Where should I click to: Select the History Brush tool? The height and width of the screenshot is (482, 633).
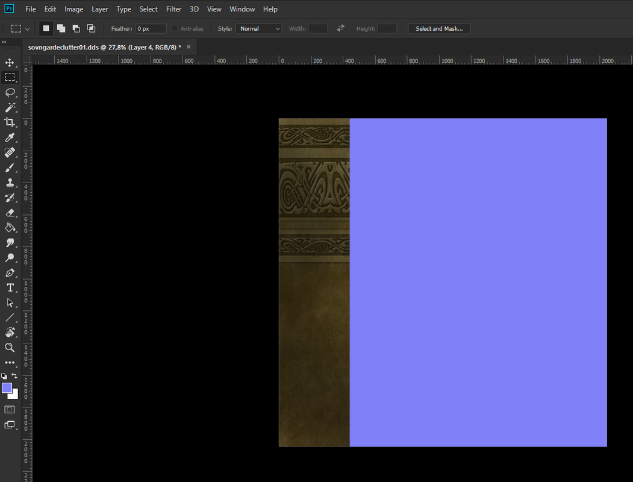[x=10, y=198]
